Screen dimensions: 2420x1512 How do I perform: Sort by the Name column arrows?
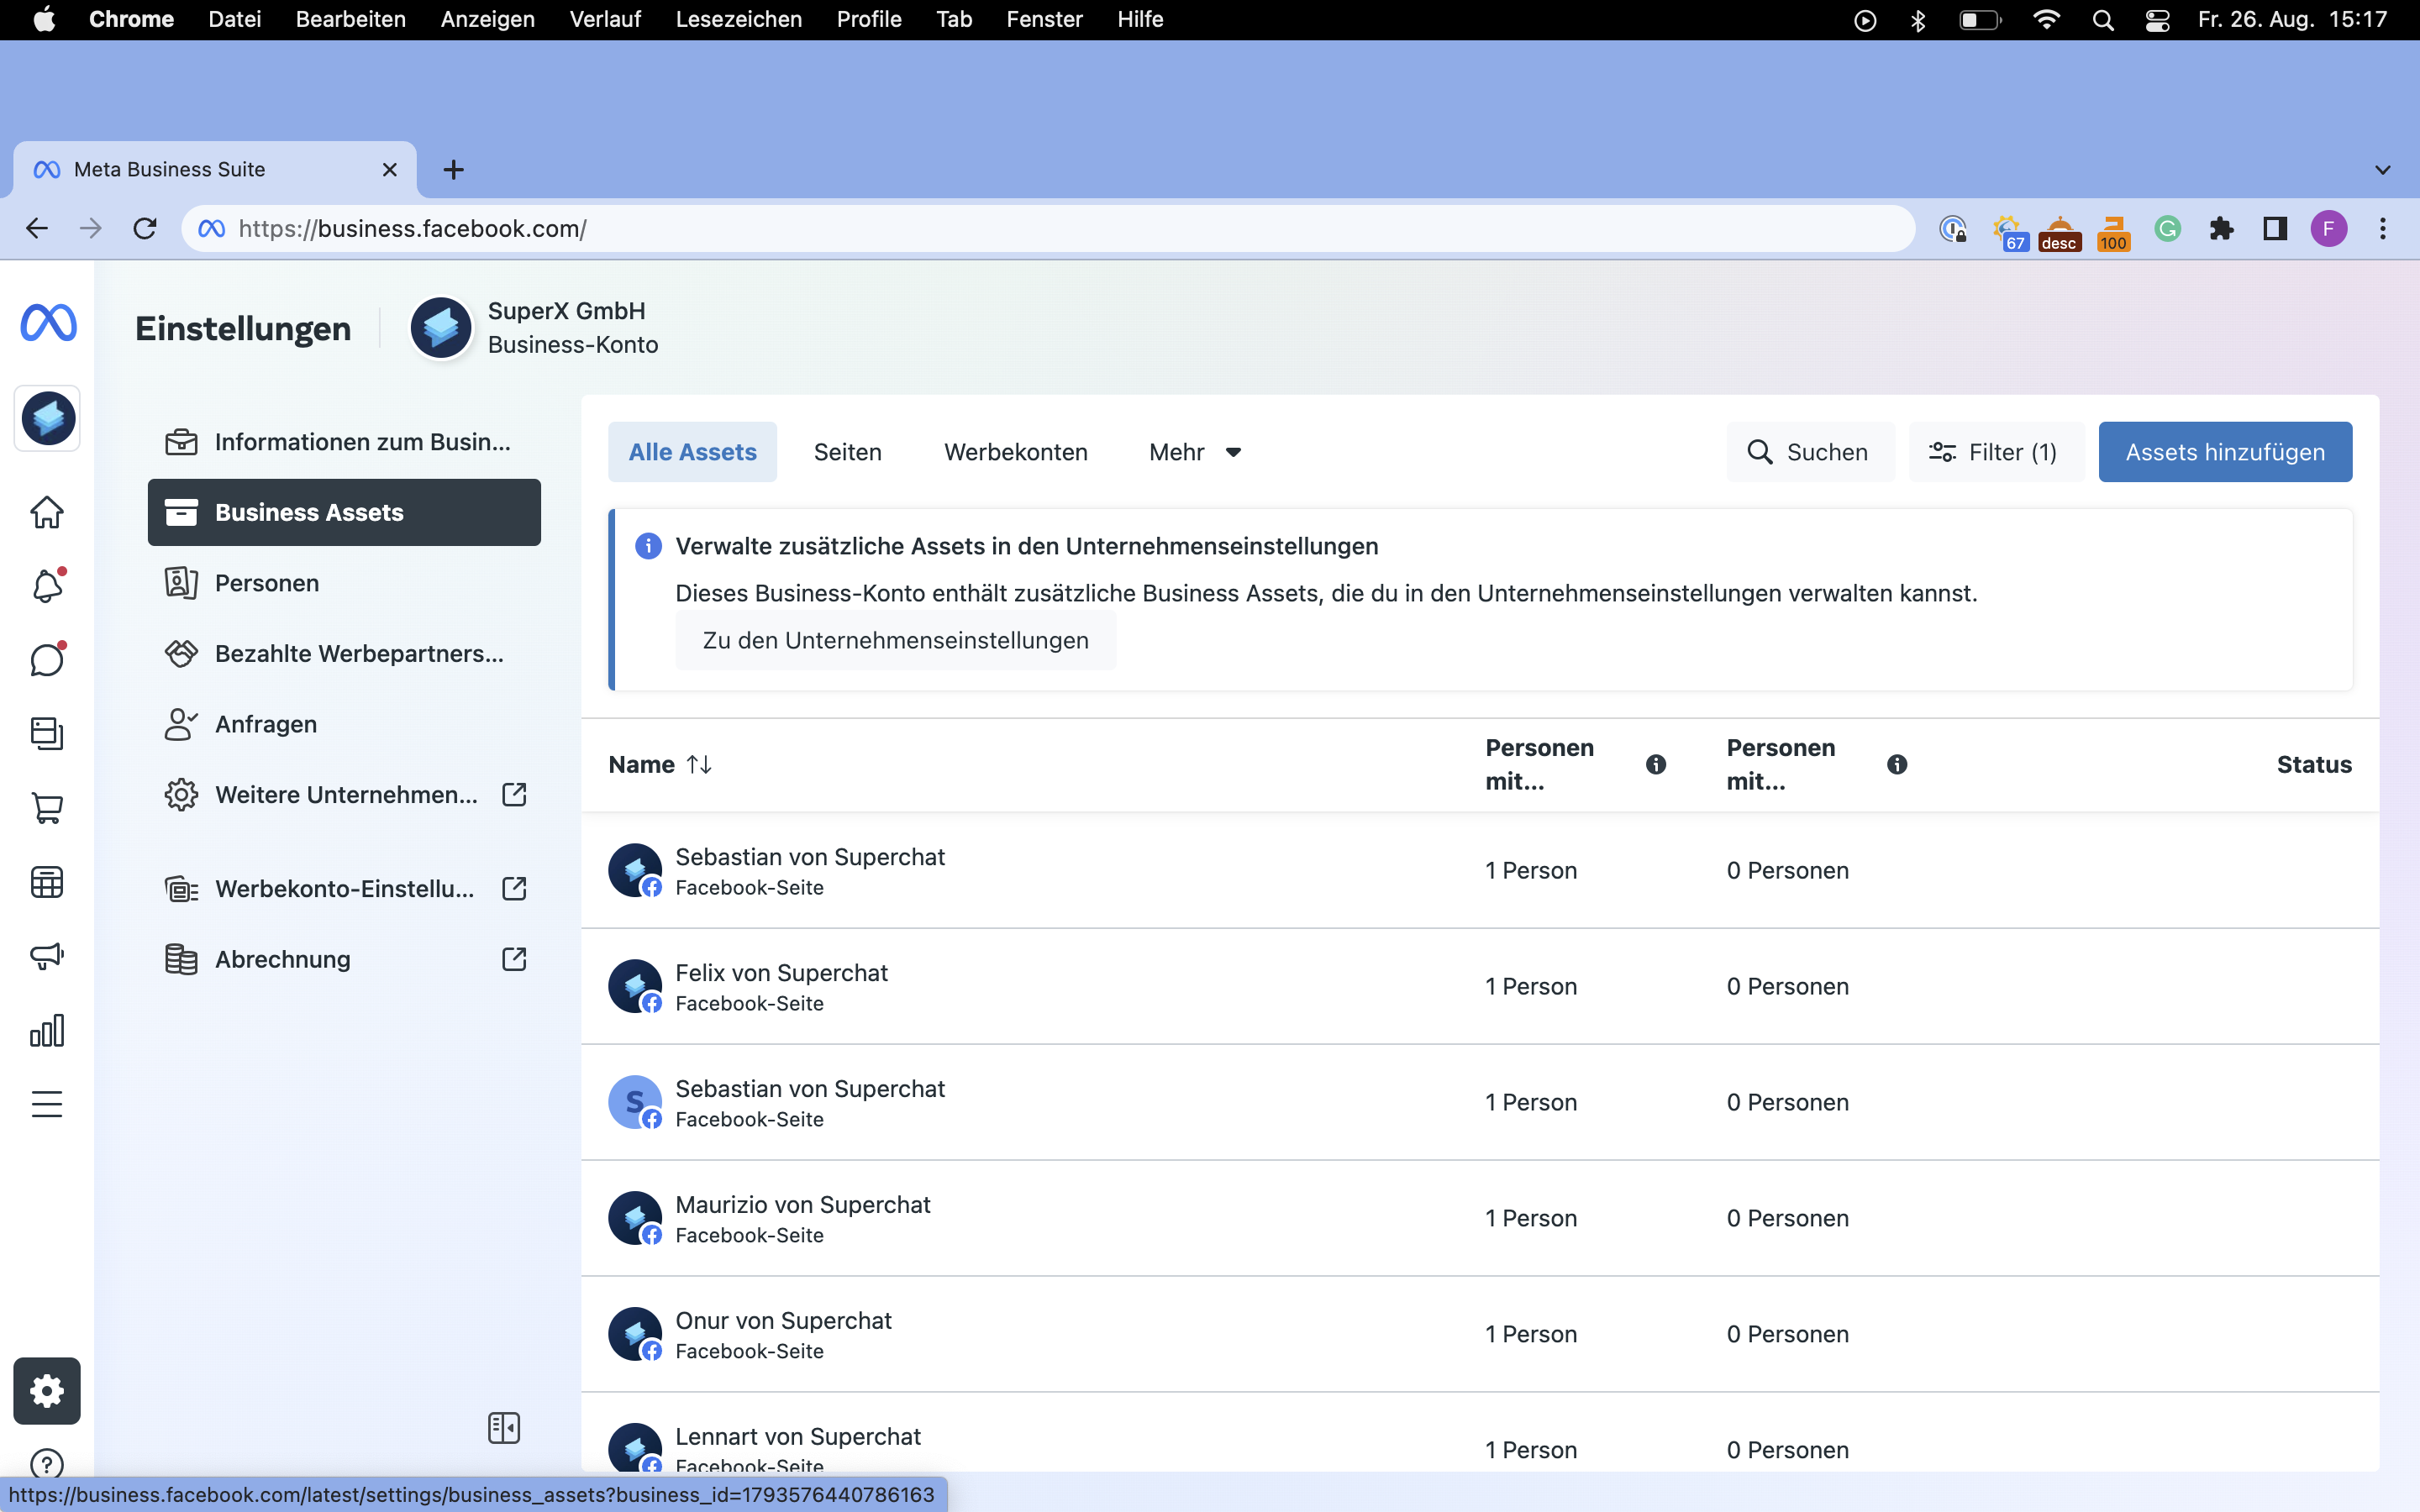click(699, 764)
